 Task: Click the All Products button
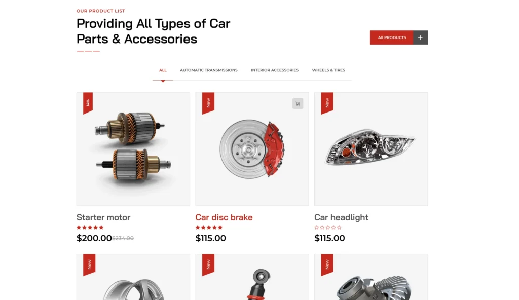(392, 37)
